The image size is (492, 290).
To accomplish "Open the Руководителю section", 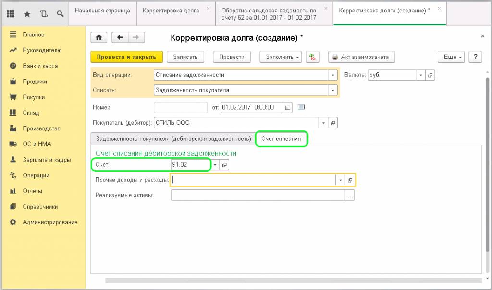I will [x=42, y=50].
